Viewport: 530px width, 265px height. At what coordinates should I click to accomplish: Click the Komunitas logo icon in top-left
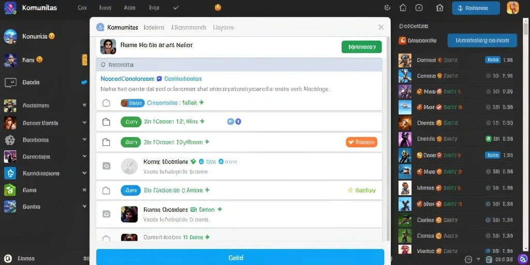[10, 8]
